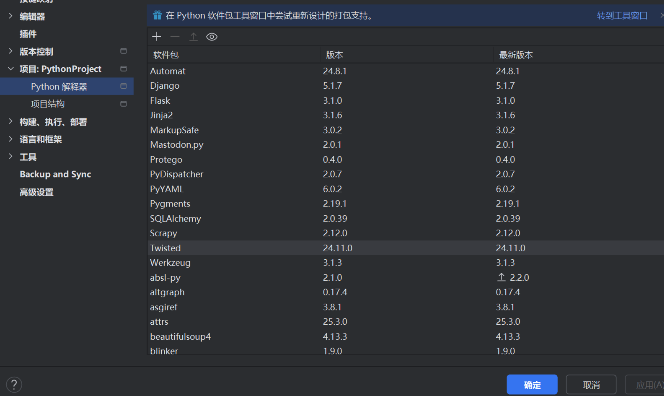Image resolution: width=664 pixels, height=396 pixels.
Task: Expand the 构建、执行、部署 section
Action: [x=11, y=121]
